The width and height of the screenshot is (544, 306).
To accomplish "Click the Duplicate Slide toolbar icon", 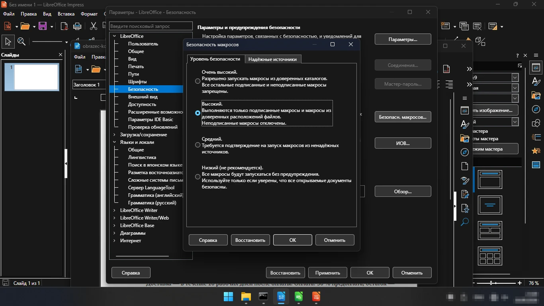I will [464, 26].
